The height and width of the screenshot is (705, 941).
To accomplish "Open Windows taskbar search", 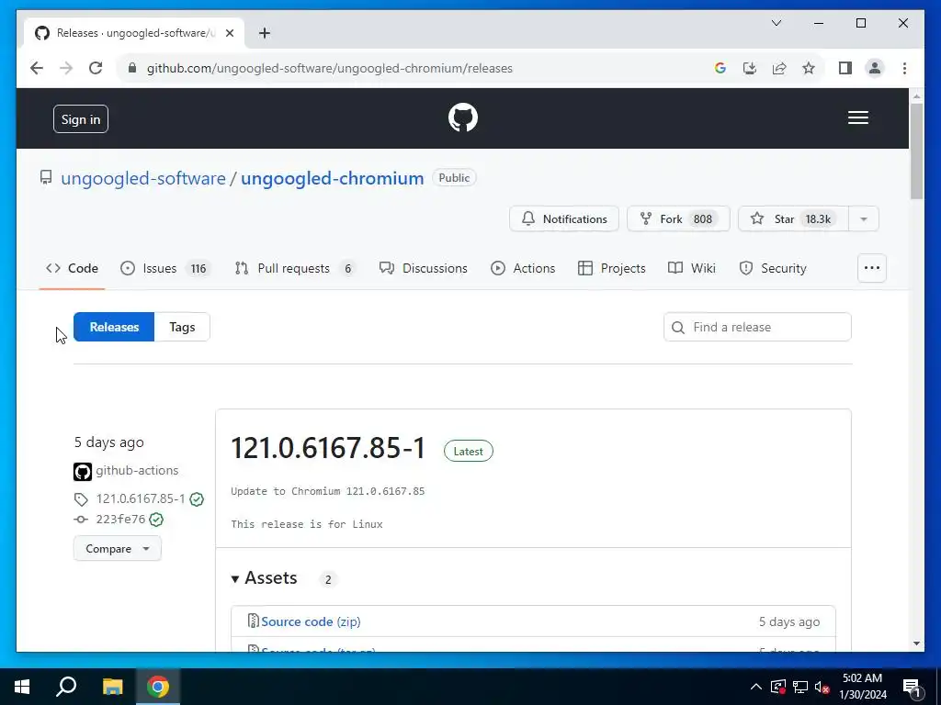I will point(66,687).
